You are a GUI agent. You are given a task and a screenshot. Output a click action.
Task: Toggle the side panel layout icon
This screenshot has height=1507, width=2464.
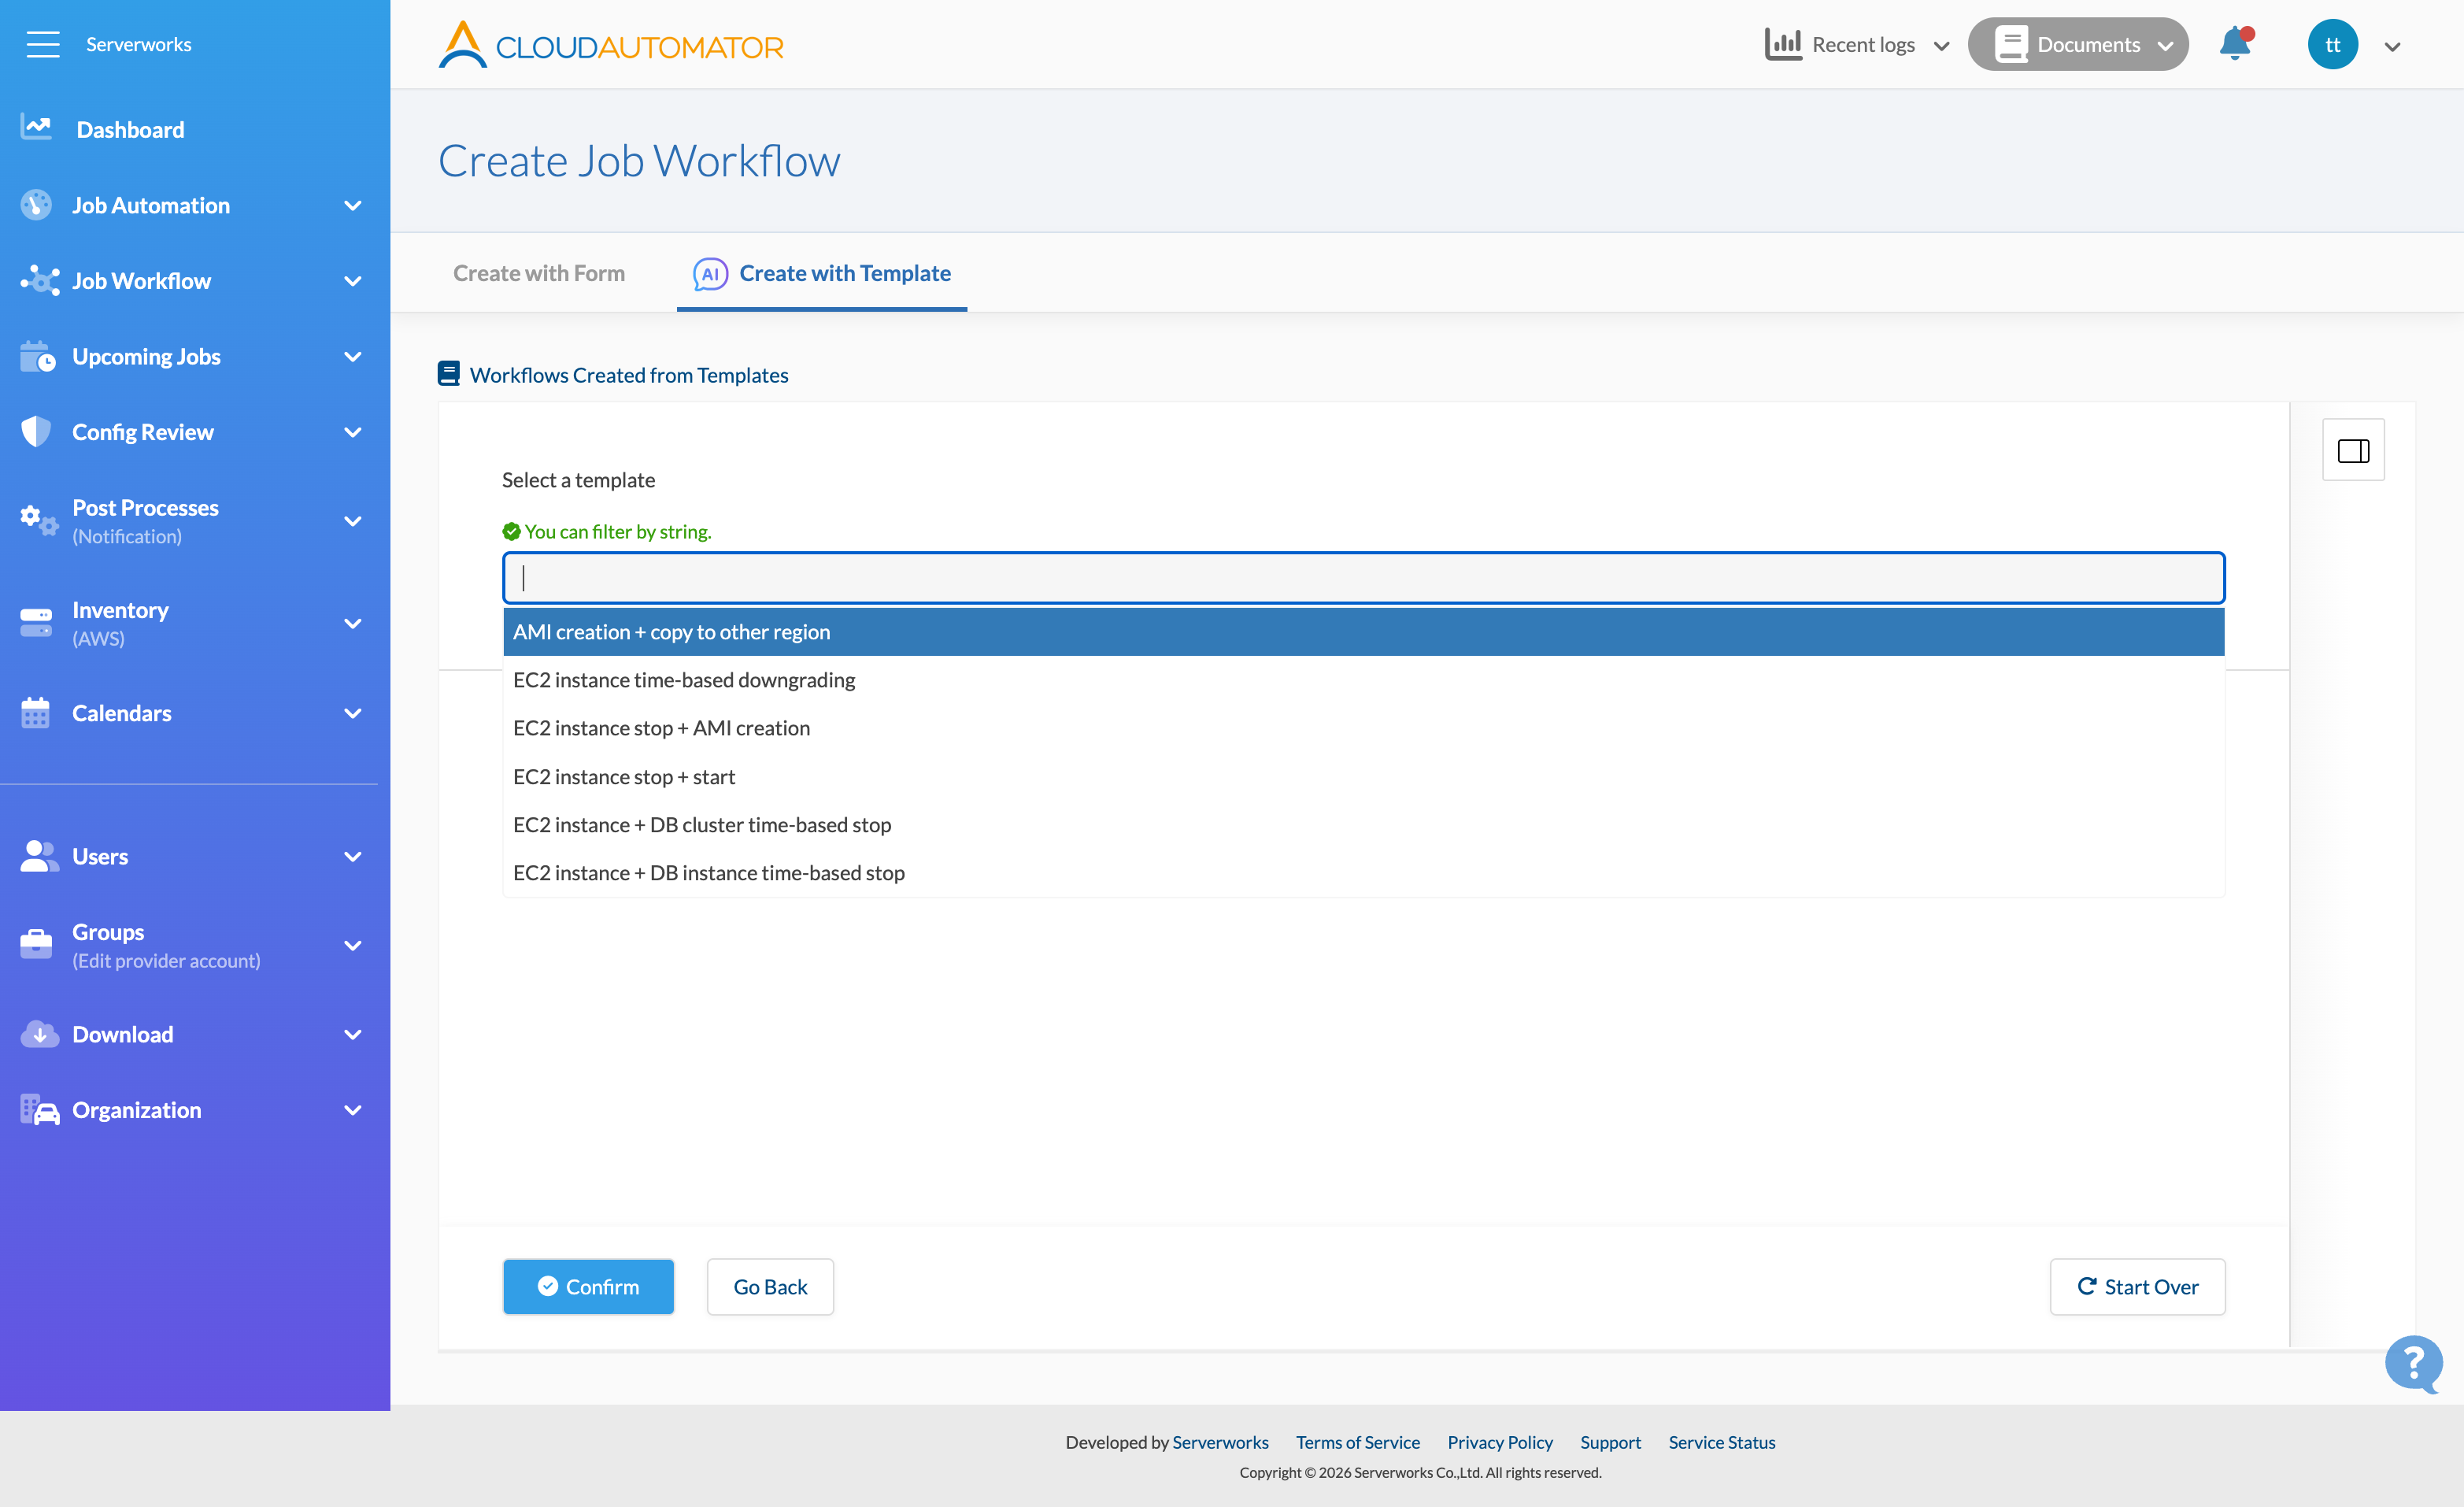click(2353, 450)
